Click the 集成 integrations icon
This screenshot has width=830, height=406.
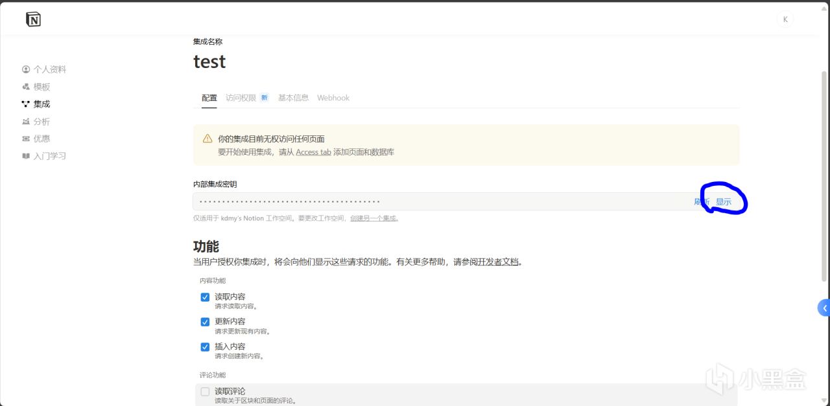coord(26,104)
